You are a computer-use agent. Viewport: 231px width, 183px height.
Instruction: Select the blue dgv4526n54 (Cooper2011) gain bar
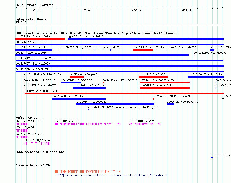click(x=146, y=39)
